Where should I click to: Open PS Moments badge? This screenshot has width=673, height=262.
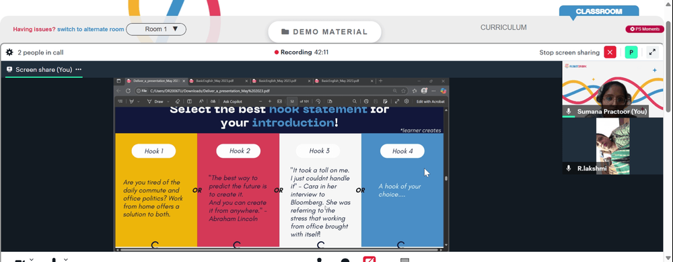tap(645, 29)
